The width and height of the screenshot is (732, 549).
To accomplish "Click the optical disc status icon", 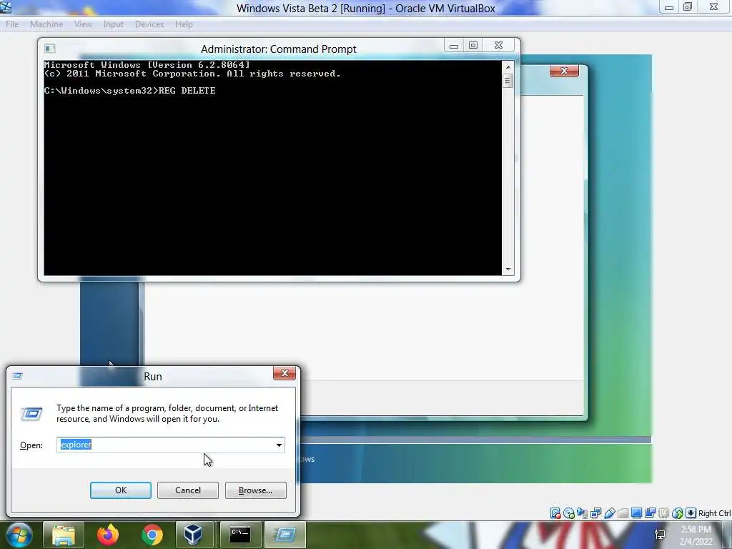I will [x=568, y=513].
